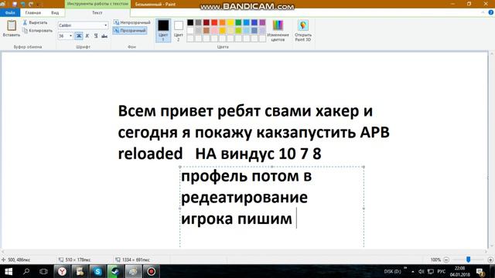495x278 pixels.
Task: Open Paint 3D button
Action: (x=303, y=31)
